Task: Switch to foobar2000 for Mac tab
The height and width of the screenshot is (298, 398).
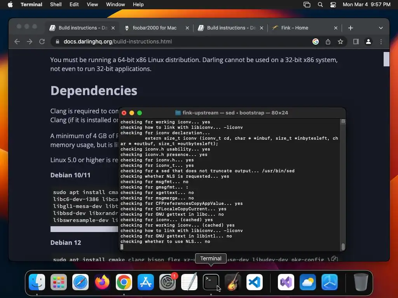Action: pyautogui.click(x=155, y=28)
